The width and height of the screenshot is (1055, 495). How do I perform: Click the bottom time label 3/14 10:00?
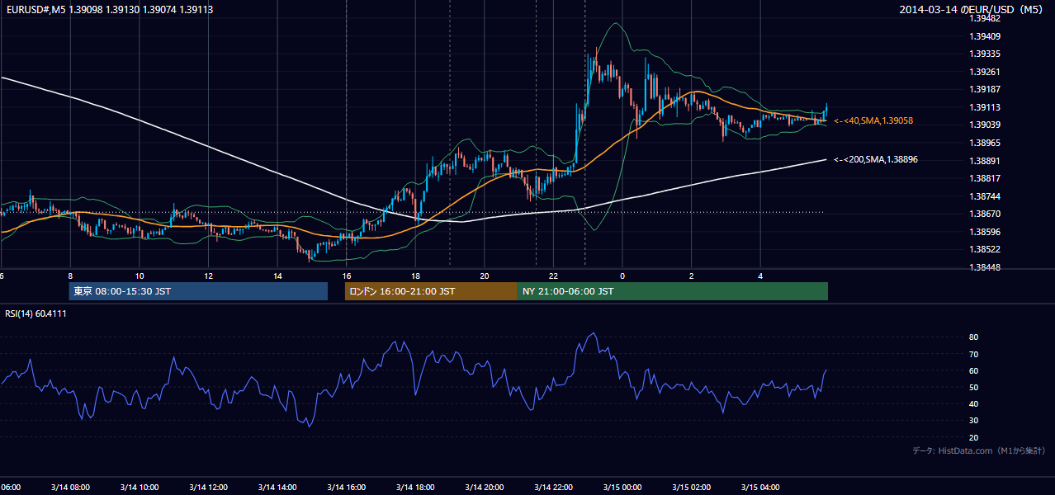139,488
